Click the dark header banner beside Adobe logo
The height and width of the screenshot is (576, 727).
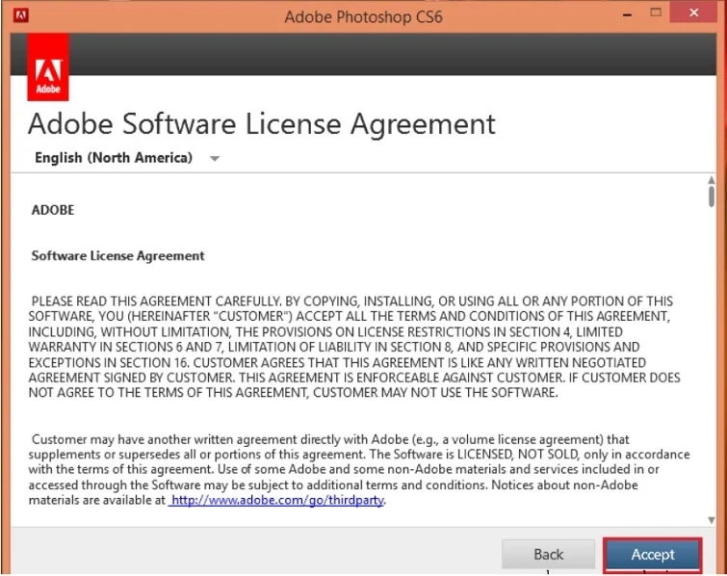(385, 58)
